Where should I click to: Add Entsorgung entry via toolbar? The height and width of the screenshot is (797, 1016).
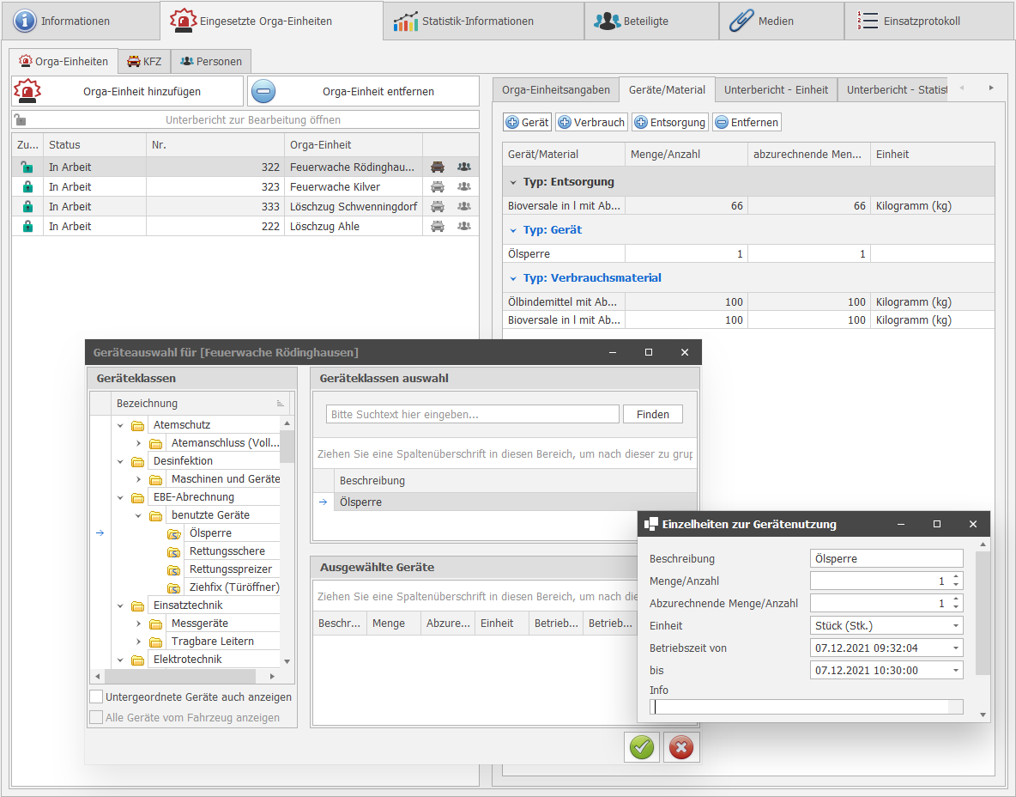(669, 122)
